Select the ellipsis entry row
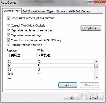This screenshot has width=106, height=103. click(x=51, y=78)
